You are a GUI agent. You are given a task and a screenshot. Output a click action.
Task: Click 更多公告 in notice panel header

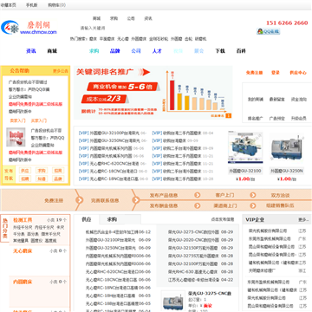click(61, 71)
